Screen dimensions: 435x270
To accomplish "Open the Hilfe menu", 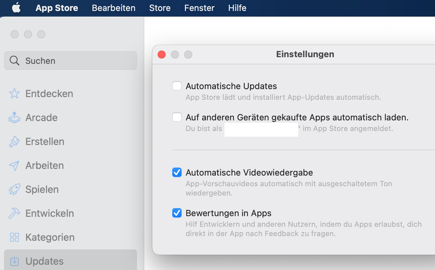I will [x=237, y=8].
